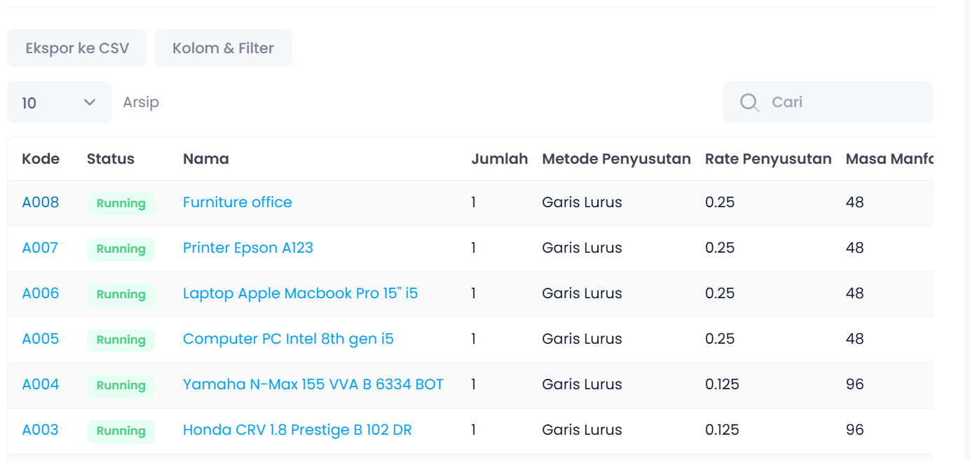The width and height of the screenshot is (970, 460).
Task: Open asset code A008
Action: coord(40,202)
